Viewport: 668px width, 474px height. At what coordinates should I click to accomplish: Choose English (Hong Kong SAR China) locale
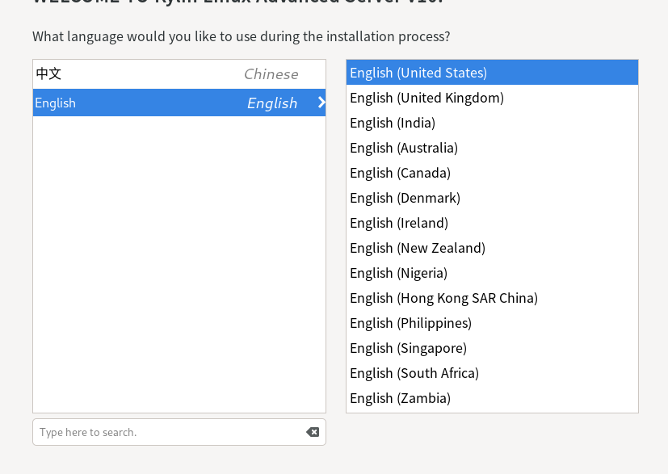(x=492, y=298)
